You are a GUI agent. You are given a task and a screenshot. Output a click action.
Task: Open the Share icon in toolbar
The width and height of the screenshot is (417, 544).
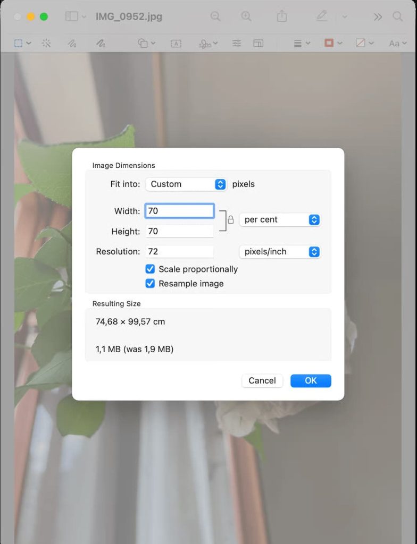[x=282, y=16]
